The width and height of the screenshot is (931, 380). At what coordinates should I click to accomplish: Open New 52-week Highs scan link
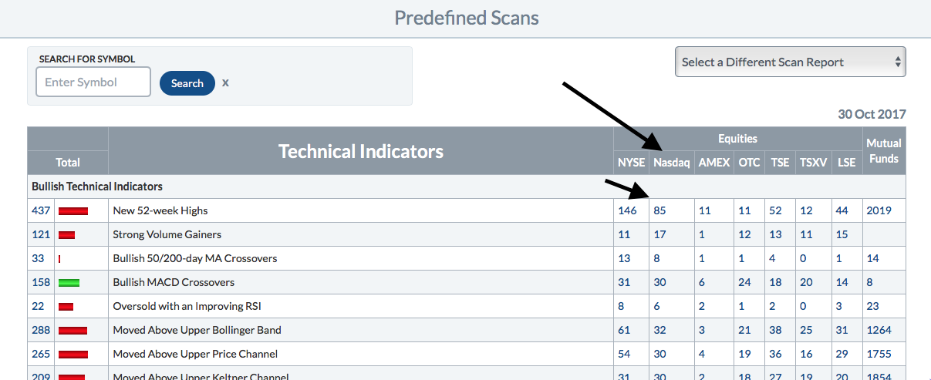[x=160, y=210]
